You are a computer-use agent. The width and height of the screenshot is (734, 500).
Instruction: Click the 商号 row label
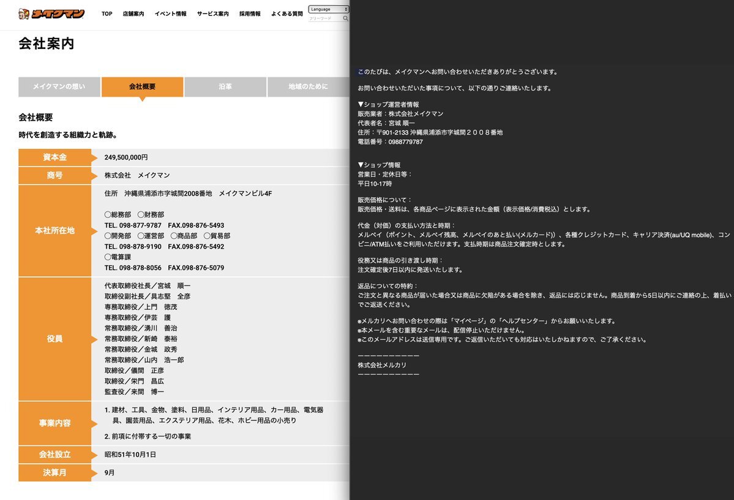(54, 175)
